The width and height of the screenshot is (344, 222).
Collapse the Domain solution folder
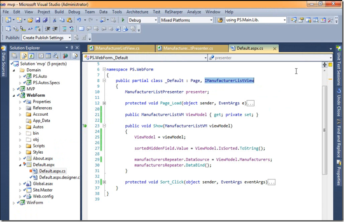(x=14, y=70)
